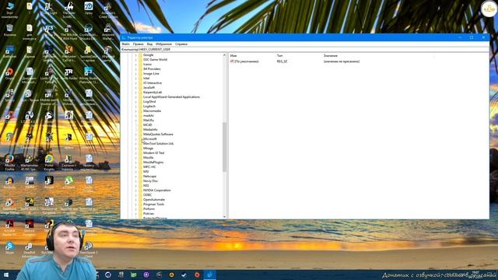Select the OpenAutomate registry key
This screenshot has width=498, height=280.
pyautogui.click(x=154, y=199)
